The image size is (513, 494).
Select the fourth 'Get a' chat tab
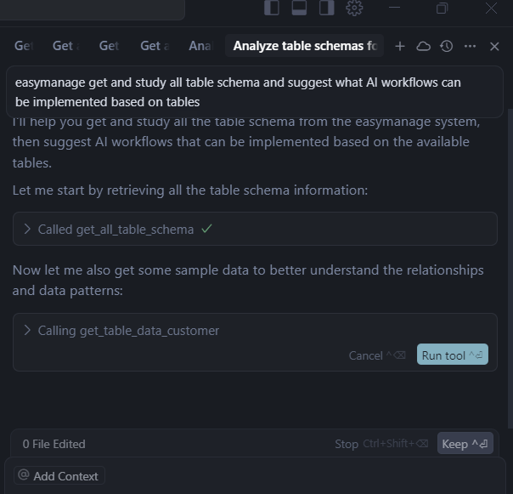tap(155, 46)
